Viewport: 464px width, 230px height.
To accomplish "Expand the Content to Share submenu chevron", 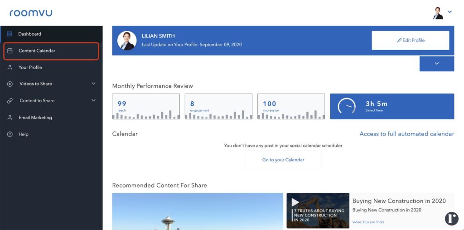I will click(x=94, y=101).
